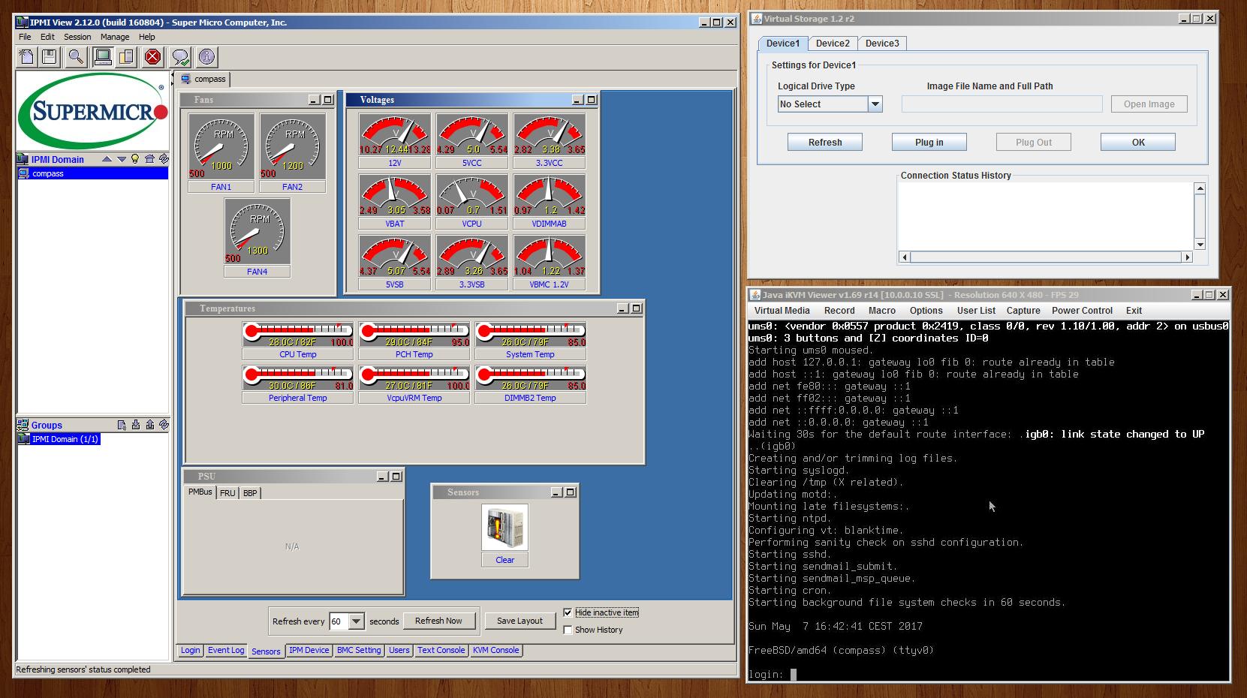This screenshot has height=698, width=1247.
Task: Click the import icon in Groups header
Action: point(136,425)
